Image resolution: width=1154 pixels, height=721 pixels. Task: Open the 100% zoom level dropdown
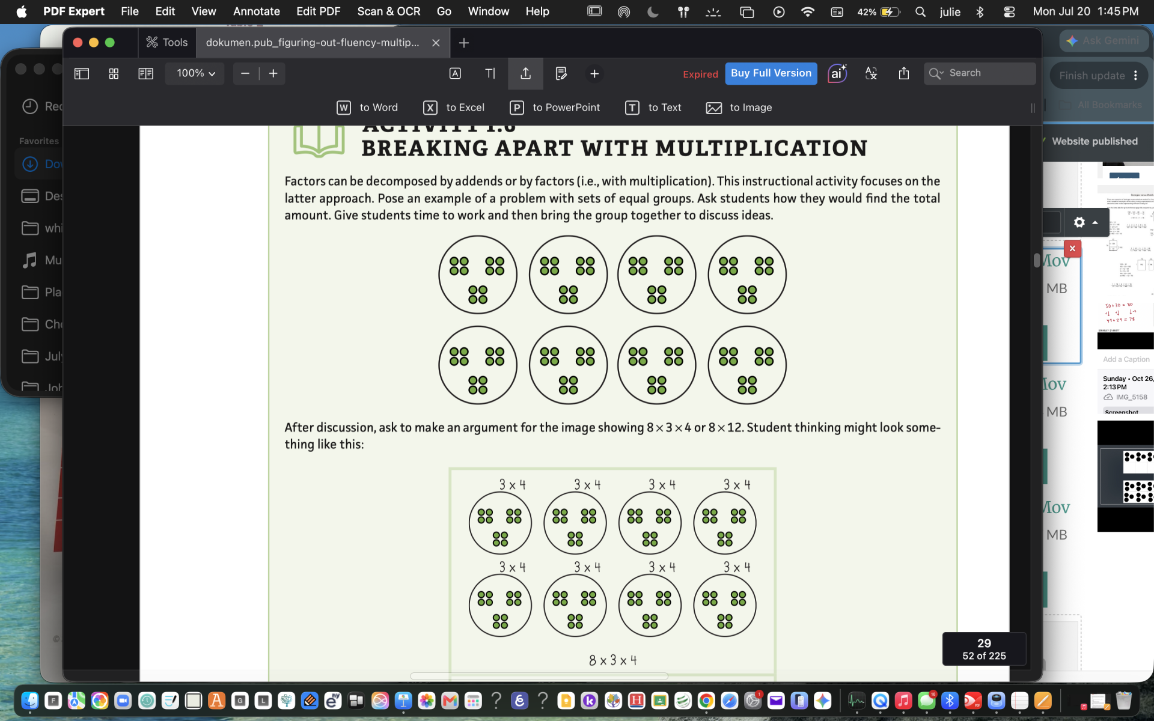[195, 73]
